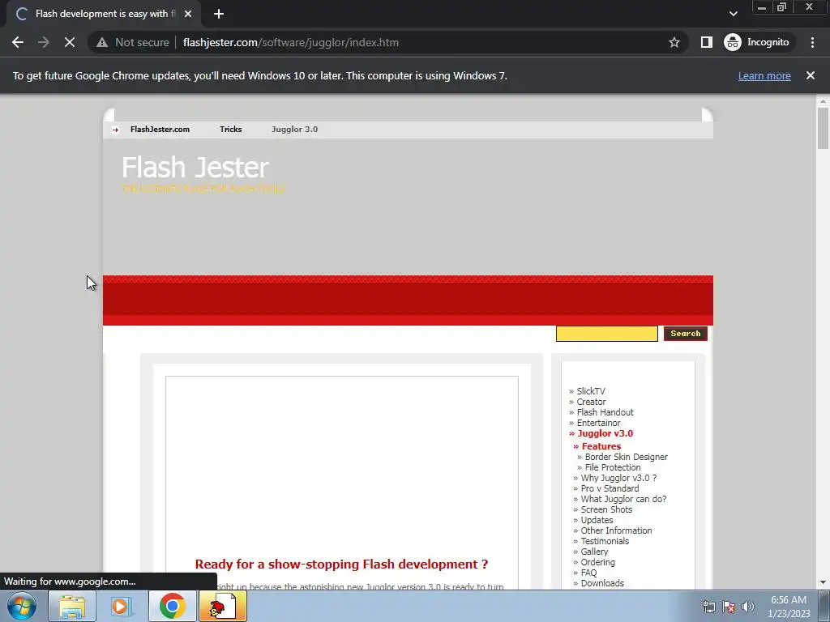Open the Not secure site info warning

(x=133, y=42)
